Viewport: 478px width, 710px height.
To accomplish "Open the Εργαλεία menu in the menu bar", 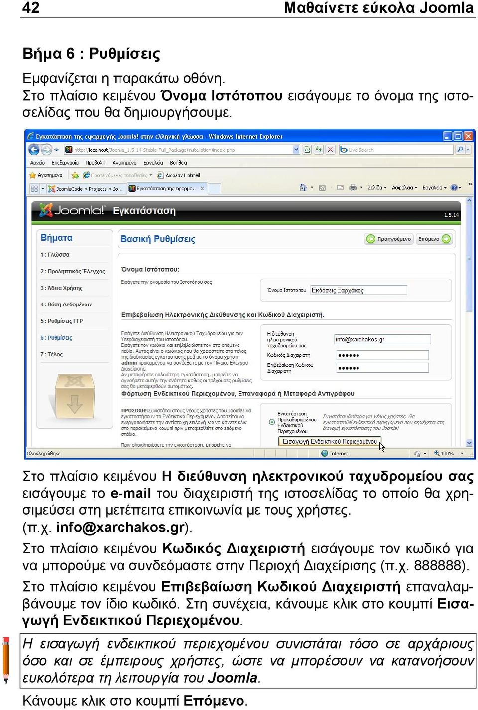I will 153,163.
